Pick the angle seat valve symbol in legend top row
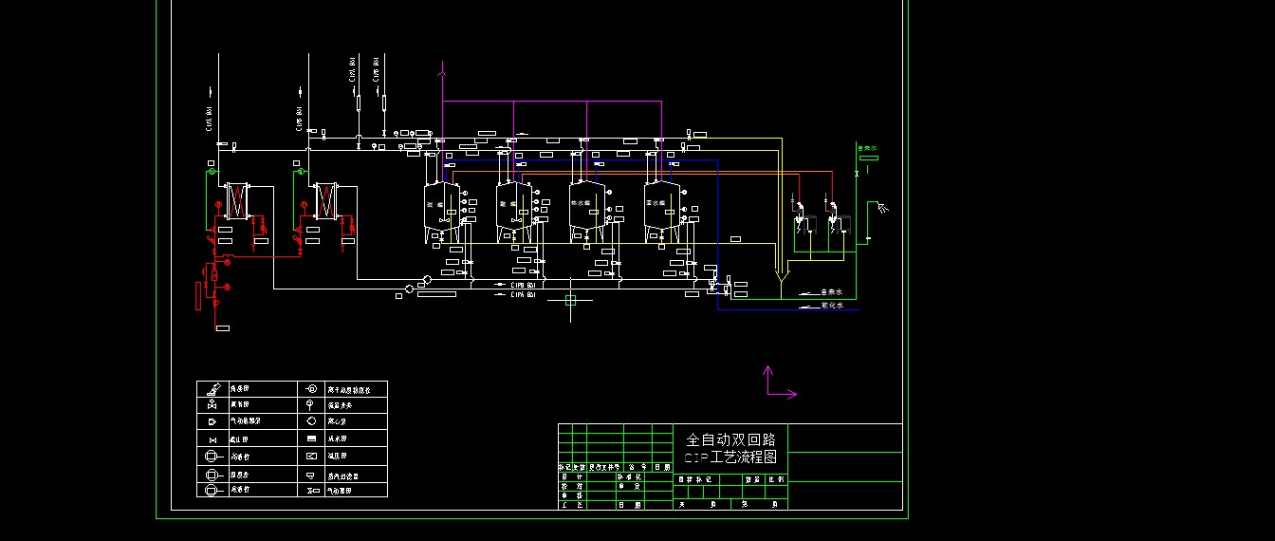1275x541 pixels. click(213, 389)
